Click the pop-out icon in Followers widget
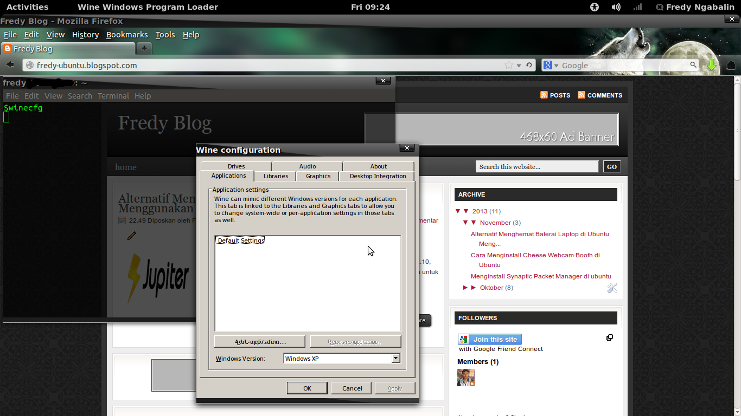This screenshot has width=741, height=416. point(610,337)
